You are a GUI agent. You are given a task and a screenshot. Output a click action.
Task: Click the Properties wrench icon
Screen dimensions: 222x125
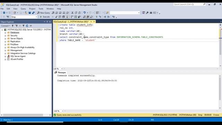147,13
